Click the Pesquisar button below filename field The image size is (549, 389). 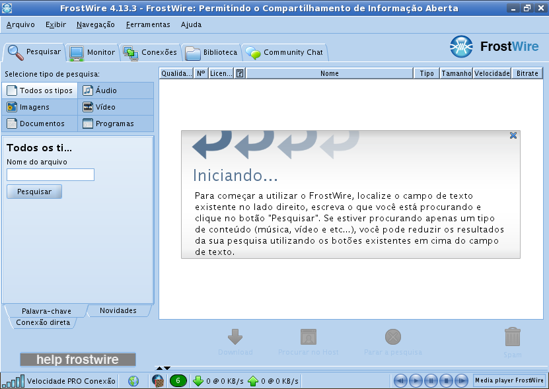coord(34,192)
